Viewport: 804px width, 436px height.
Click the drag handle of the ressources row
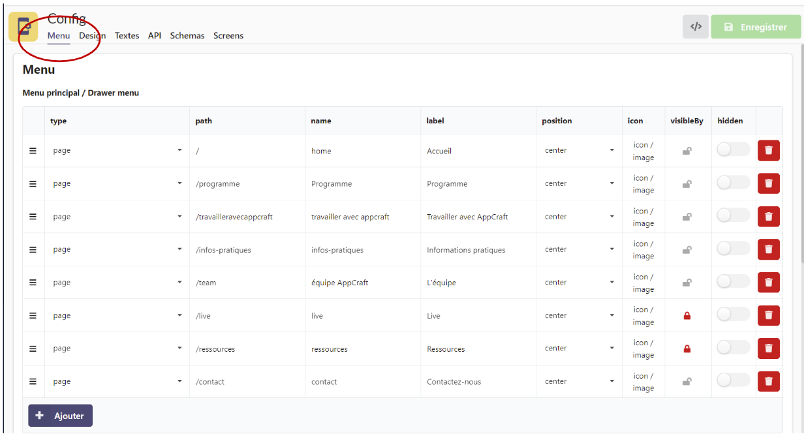pos(33,349)
